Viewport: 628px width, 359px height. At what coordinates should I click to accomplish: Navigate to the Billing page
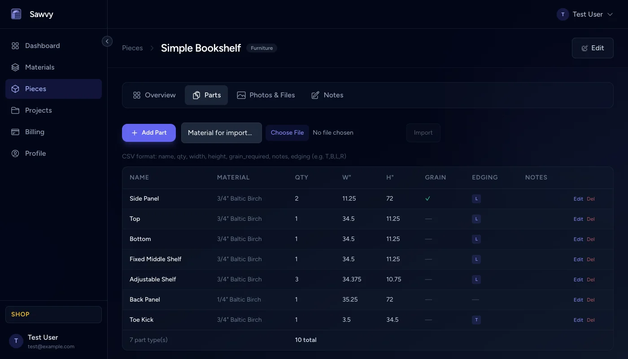point(35,132)
